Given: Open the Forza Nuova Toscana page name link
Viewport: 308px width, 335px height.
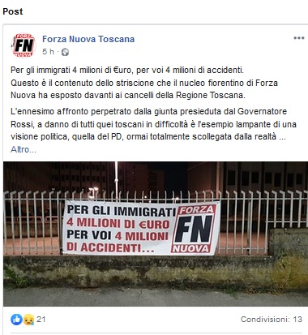Looking at the screenshot, I should tap(88, 39).
